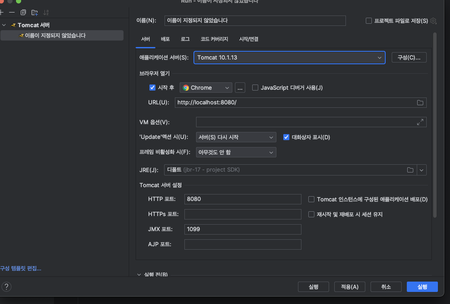Remove the selected configuration with the minus icon
Viewport: 450px width, 304px height.
(x=12, y=13)
